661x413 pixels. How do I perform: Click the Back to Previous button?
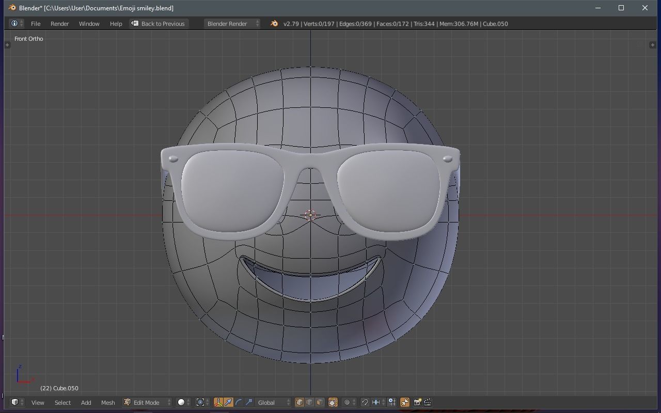[158, 24]
